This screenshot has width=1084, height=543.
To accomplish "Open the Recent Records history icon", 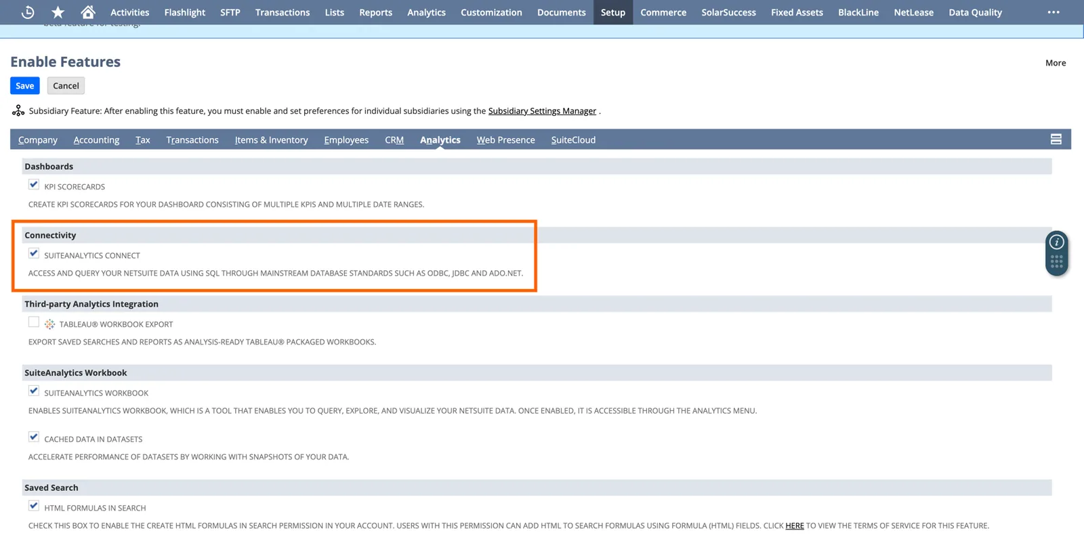I will [x=28, y=12].
